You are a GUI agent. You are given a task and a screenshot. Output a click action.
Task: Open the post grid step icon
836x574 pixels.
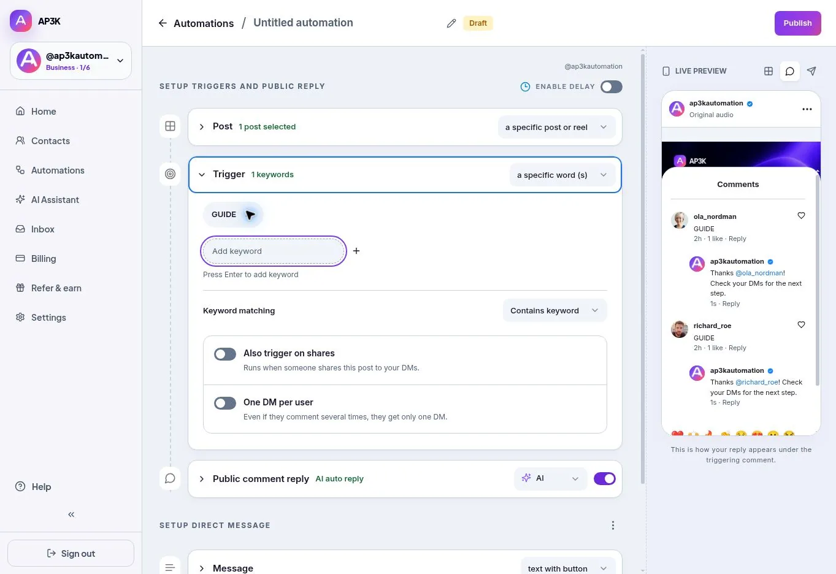pos(171,126)
